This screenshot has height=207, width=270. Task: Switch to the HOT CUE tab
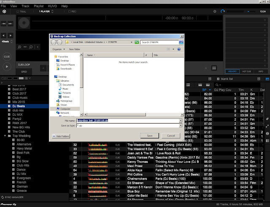(x=246, y=72)
